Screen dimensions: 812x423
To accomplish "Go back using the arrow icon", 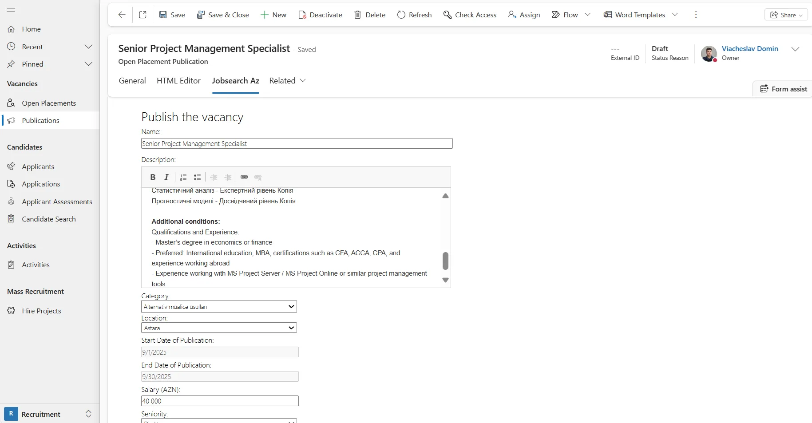I will pyautogui.click(x=122, y=15).
